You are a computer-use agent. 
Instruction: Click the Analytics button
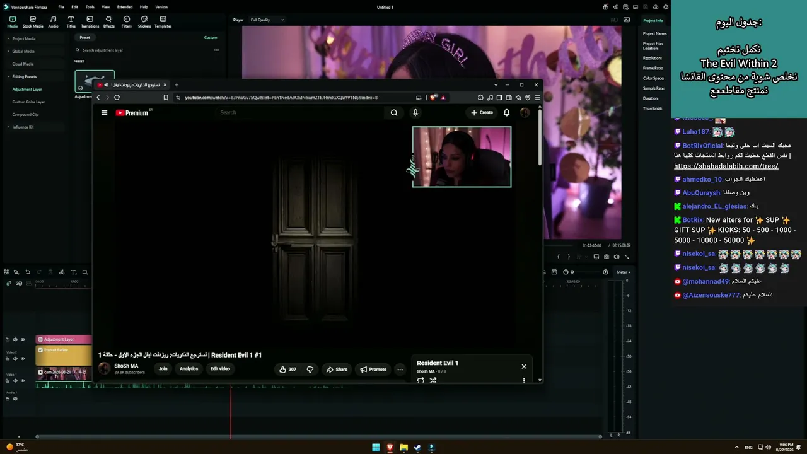click(189, 369)
